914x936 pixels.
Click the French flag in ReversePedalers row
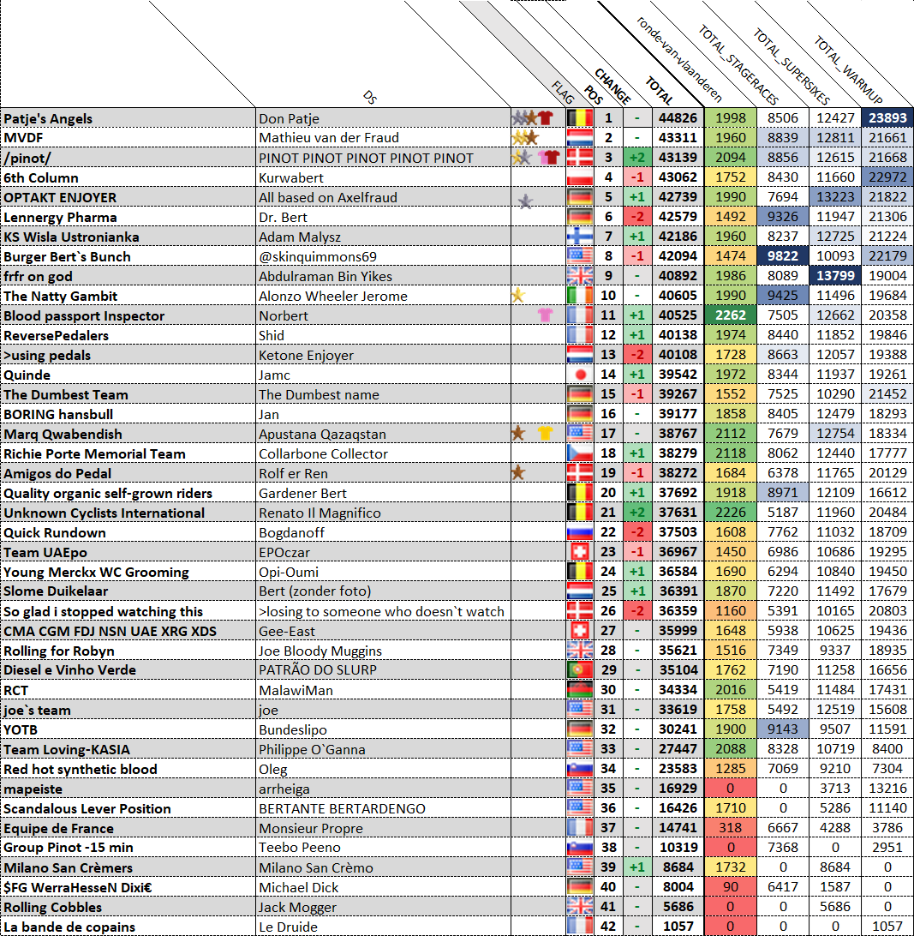pyautogui.click(x=580, y=335)
